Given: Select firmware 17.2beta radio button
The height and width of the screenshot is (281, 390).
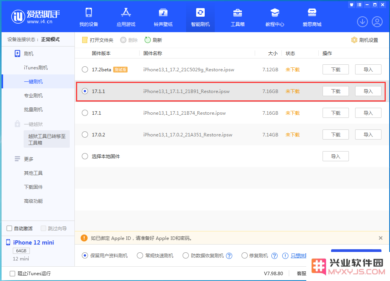Looking at the screenshot, I should 85,69.
